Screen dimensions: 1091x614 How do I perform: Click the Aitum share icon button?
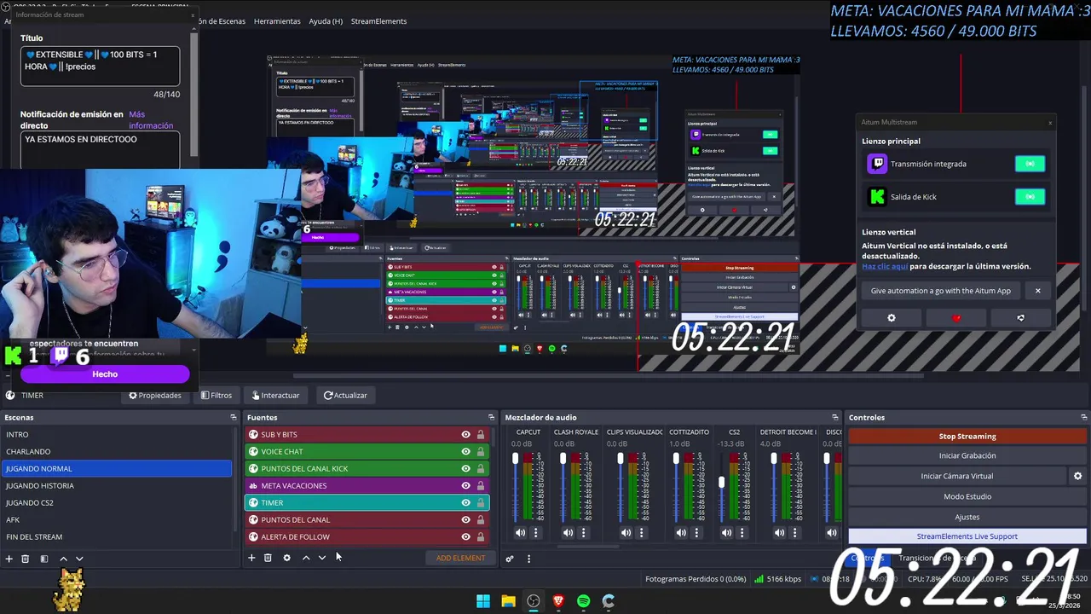(x=1021, y=318)
